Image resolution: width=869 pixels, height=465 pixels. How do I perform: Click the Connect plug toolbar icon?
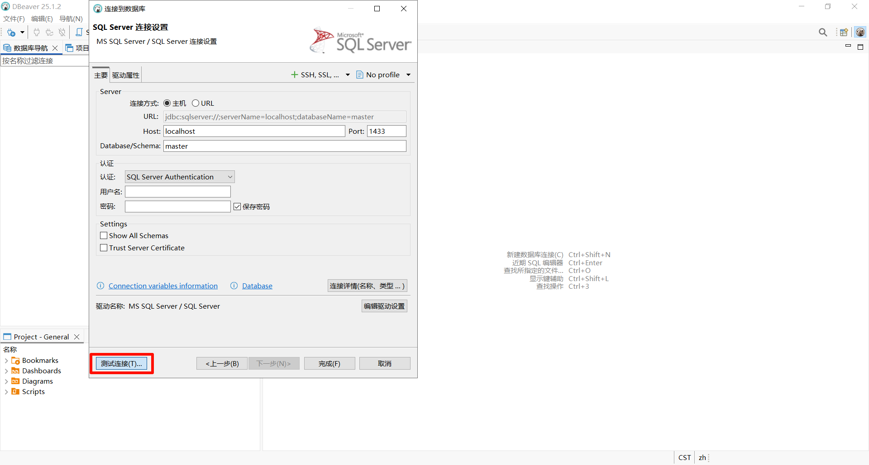[x=37, y=33]
